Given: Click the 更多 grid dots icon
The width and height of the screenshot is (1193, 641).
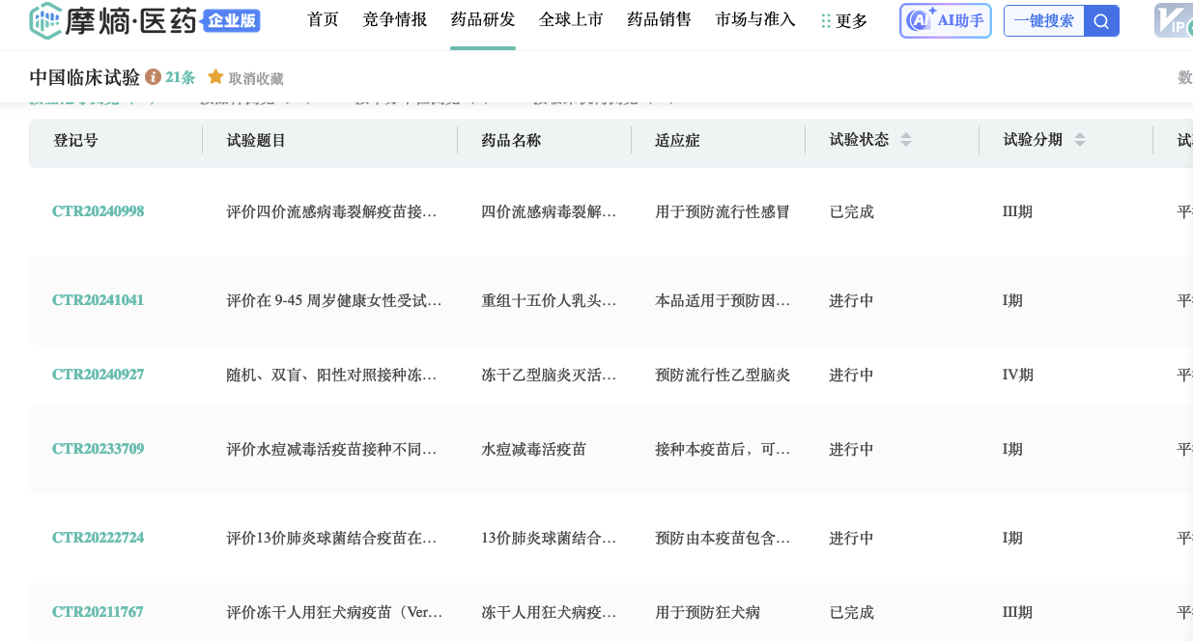Looking at the screenshot, I should [x=826, y=21].
